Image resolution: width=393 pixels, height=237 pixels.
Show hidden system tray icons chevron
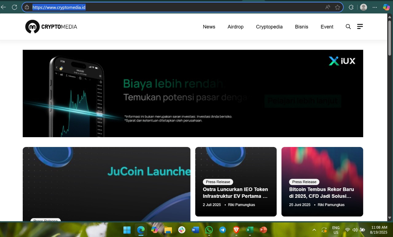pos(314,230)
